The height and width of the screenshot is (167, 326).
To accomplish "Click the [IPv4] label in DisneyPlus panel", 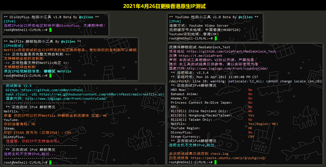I will [x=10, y=22].
